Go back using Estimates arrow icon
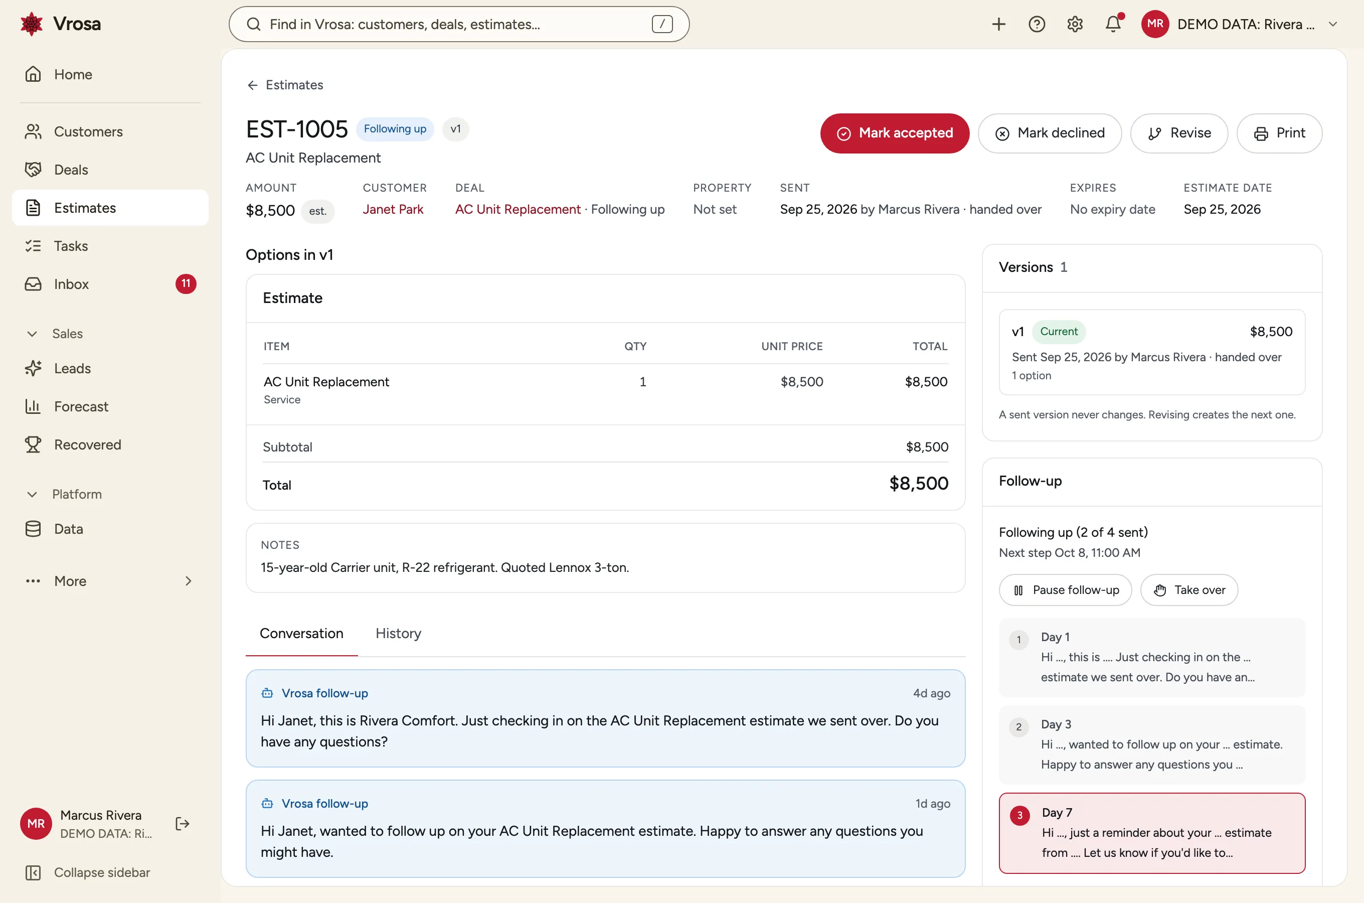The width and height of the screenshot is (1364, 903). (x=252, y=85)
